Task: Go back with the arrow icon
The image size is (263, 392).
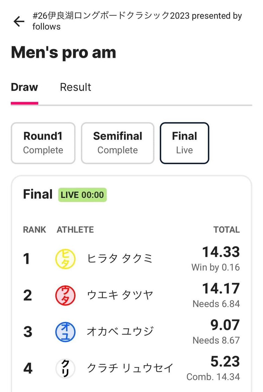Action: (x=19, y=21)
